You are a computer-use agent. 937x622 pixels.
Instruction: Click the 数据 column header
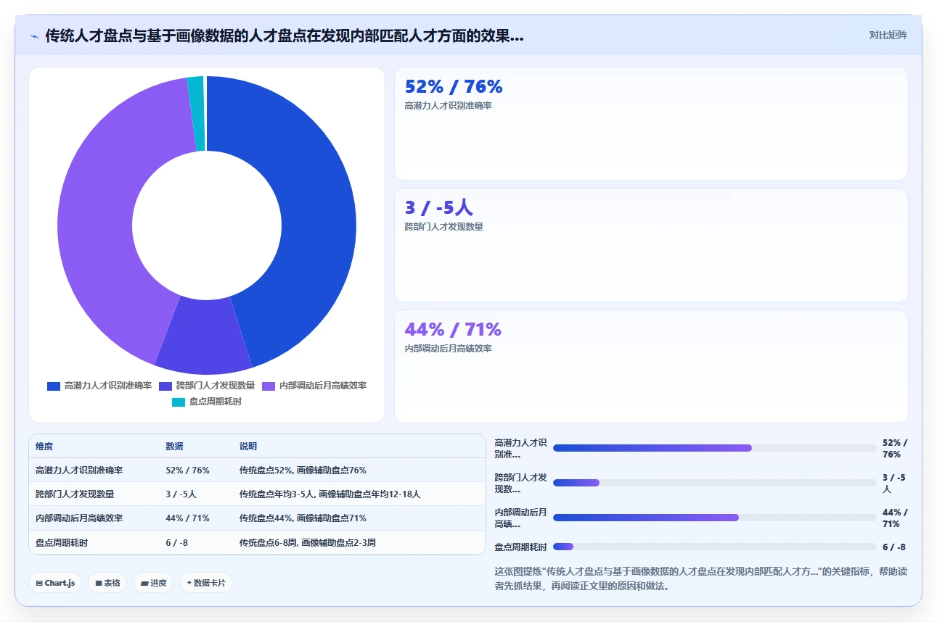click(x=174, y=447)
